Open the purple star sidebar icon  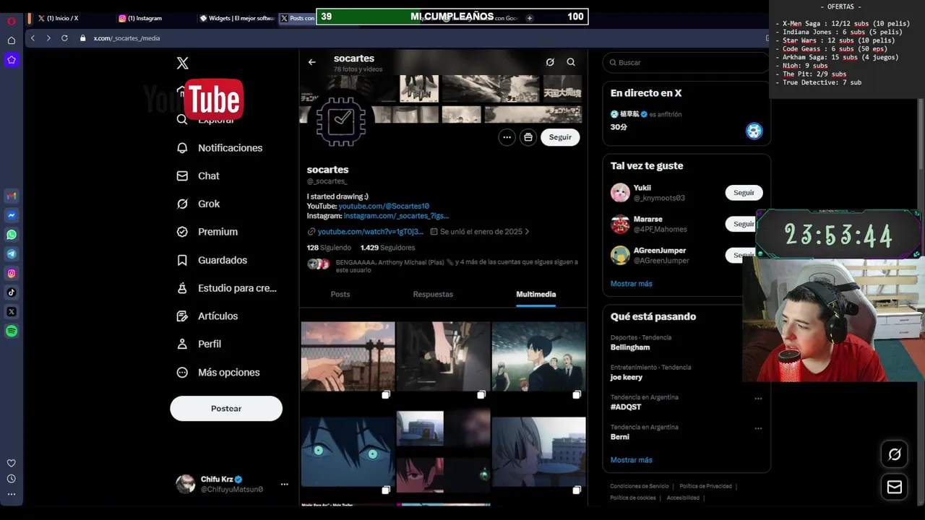click(12, 60)
